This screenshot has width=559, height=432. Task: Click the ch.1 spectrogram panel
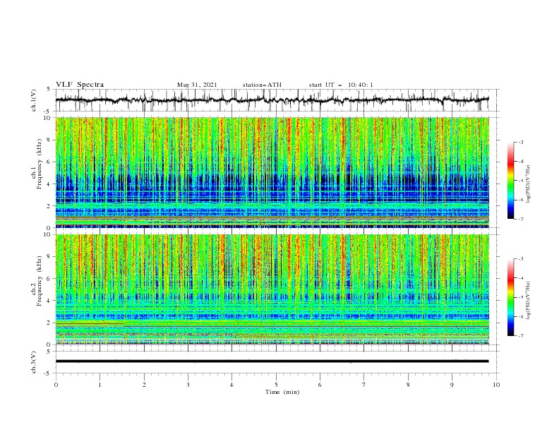tap(272, 172)
